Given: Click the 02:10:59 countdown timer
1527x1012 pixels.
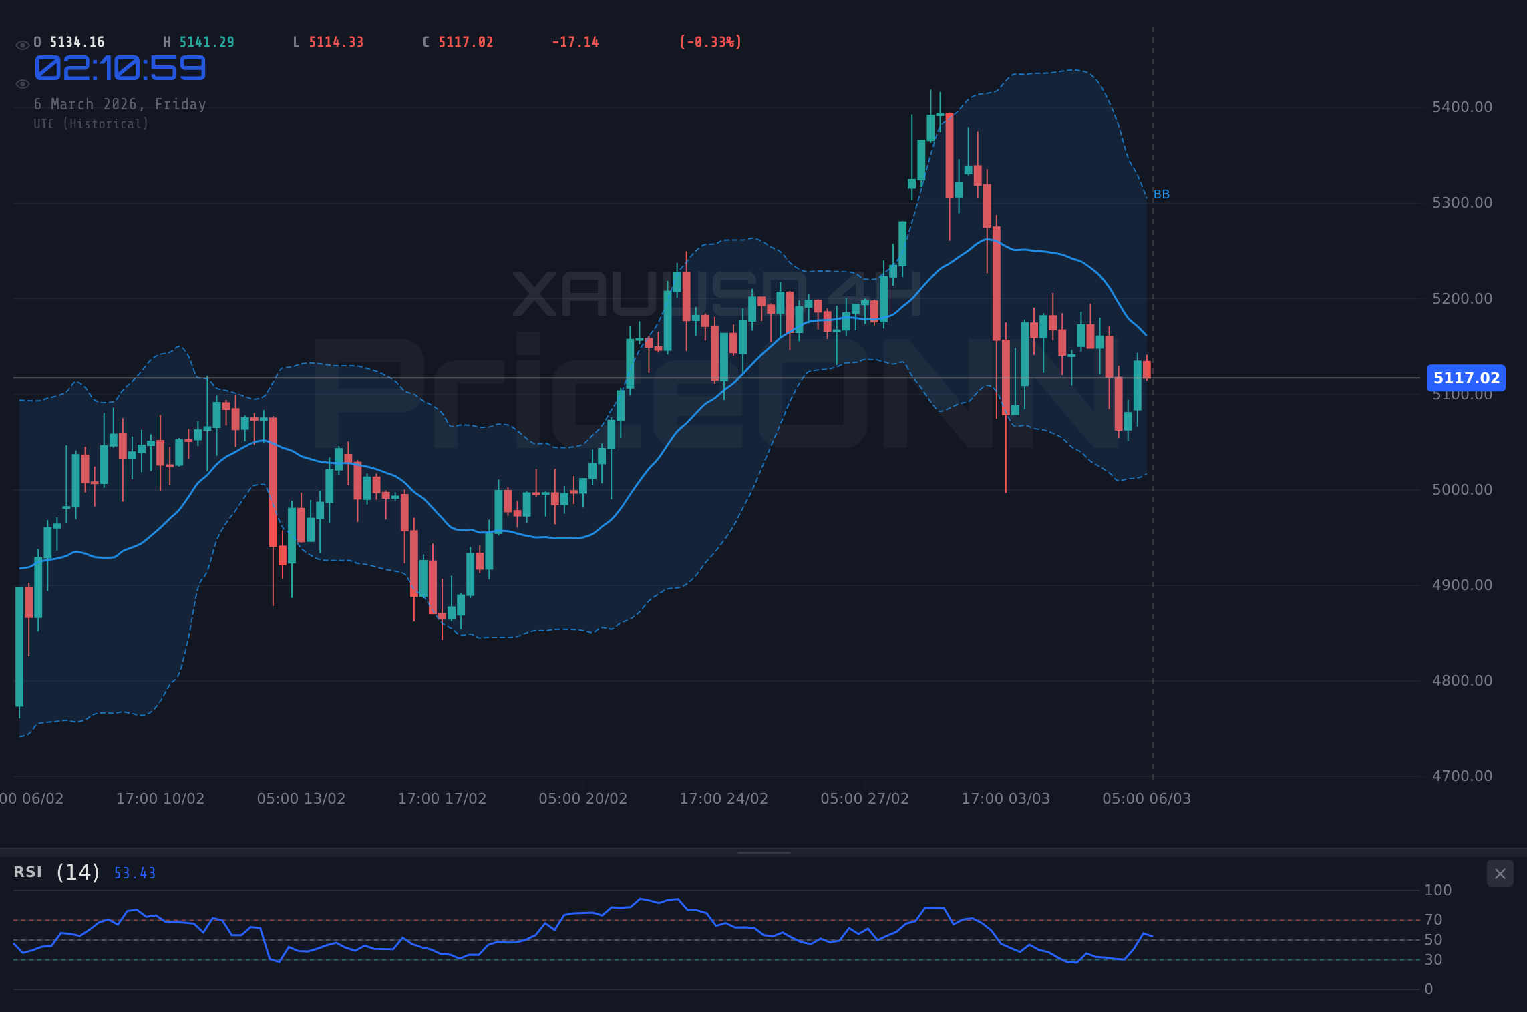Looking at the screenshot, I should pos(120,68).
